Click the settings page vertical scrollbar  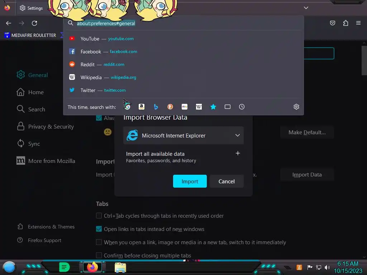coord(364,60)
